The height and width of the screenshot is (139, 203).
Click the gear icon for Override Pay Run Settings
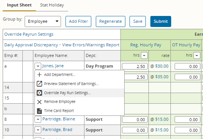coord(39,93)
